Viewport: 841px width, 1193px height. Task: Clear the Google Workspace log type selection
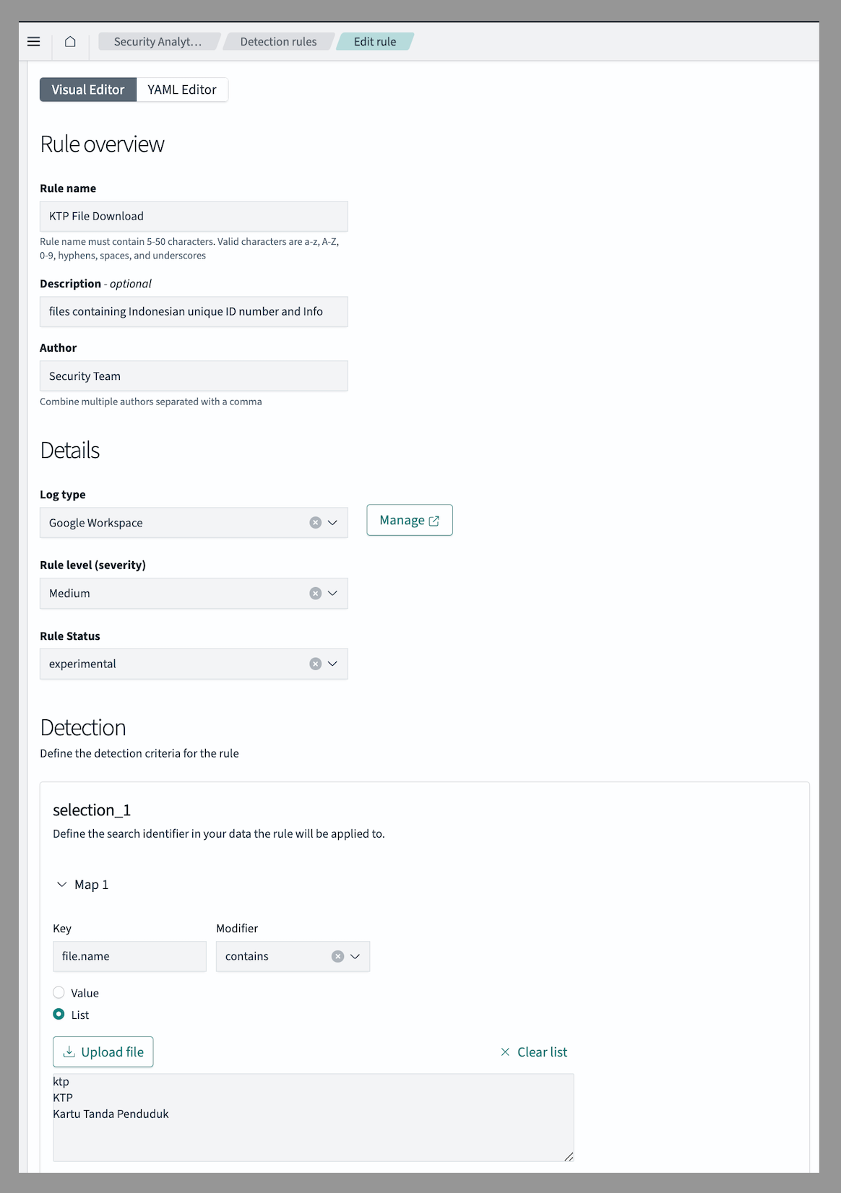pyautogui.click(x=315, y=523)
